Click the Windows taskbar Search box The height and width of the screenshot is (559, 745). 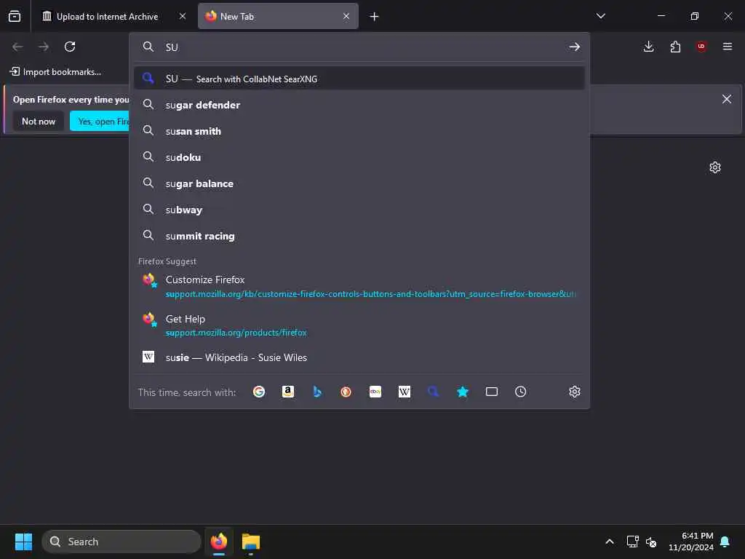point(121,542)
